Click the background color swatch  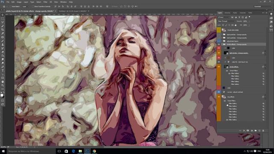pos(3,97)
